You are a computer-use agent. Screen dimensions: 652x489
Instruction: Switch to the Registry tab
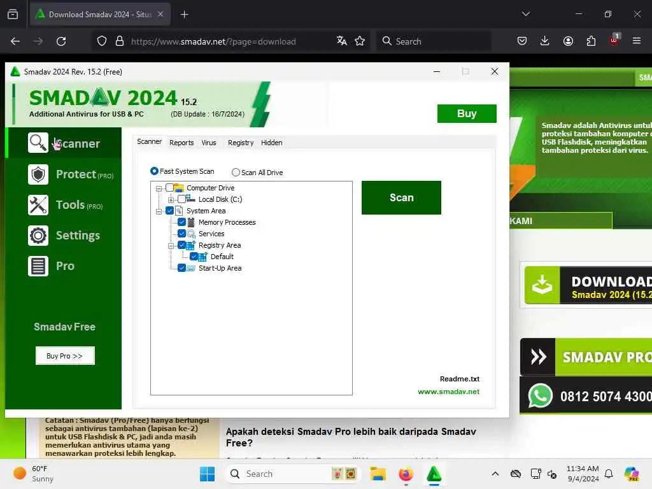pos(240,143)
